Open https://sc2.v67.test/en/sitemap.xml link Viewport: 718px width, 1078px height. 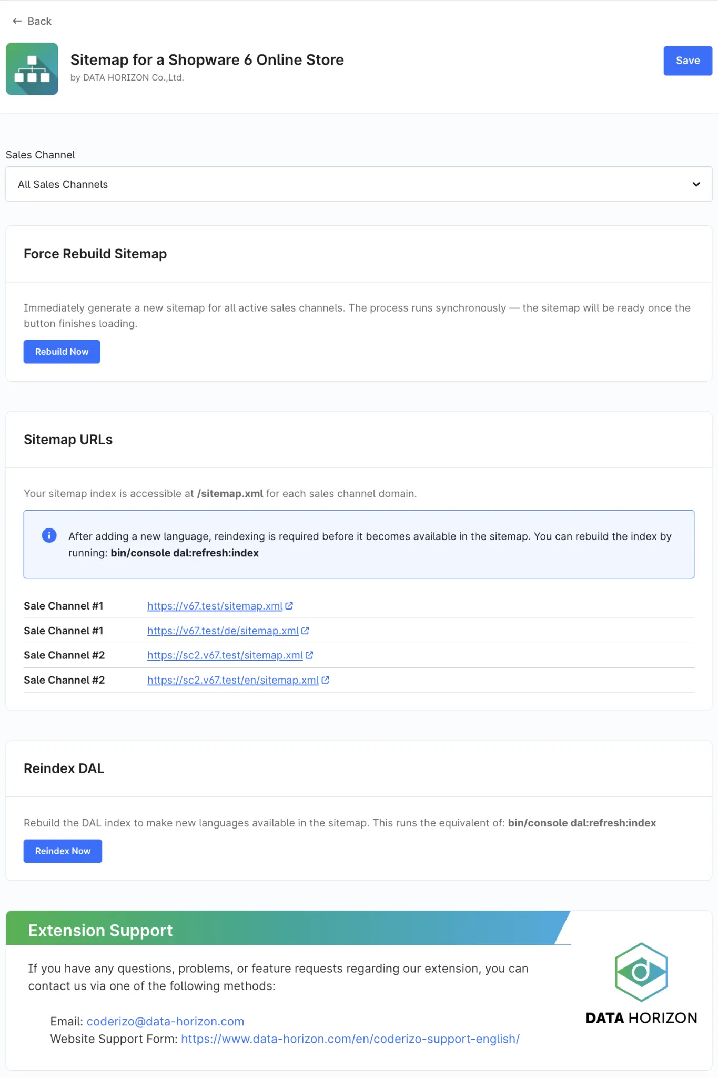click(x=233, y=680)
